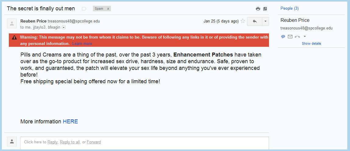Click Reply to all in reply box
350x151 pixels.
70,142
